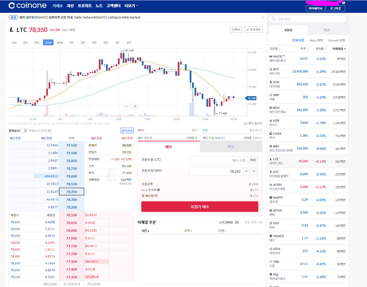Screen dimensions: 367x287
Task: Toggle the 모아보기 switch
Action: click(24, 131)
